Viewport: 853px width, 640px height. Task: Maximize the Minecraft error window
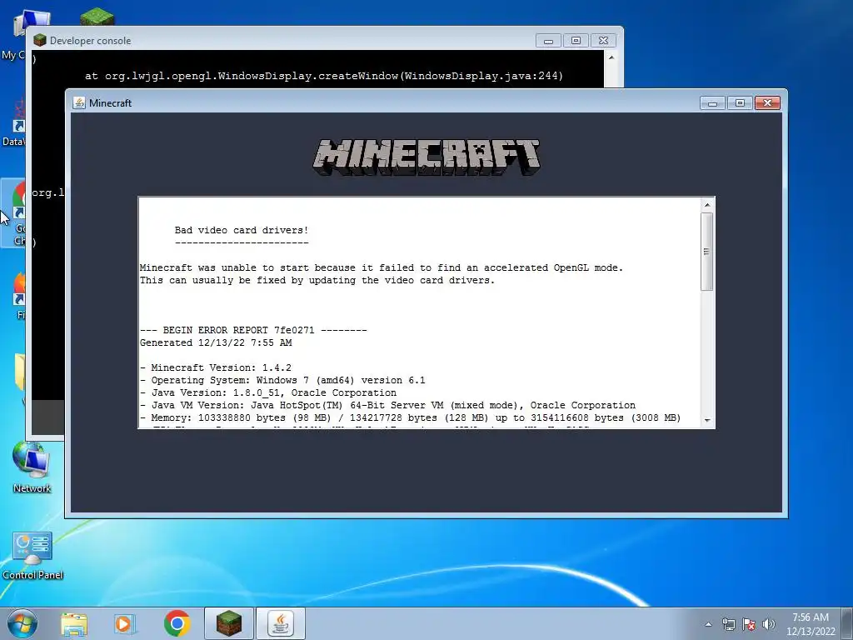740,102
